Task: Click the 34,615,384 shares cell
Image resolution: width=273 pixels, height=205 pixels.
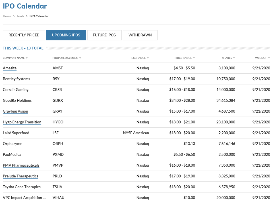Action: click(x=226, y=100)
